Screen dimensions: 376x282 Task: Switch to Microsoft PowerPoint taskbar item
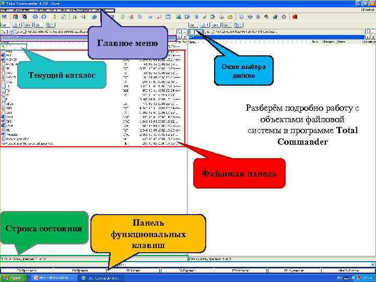click(x=53, y=278)
